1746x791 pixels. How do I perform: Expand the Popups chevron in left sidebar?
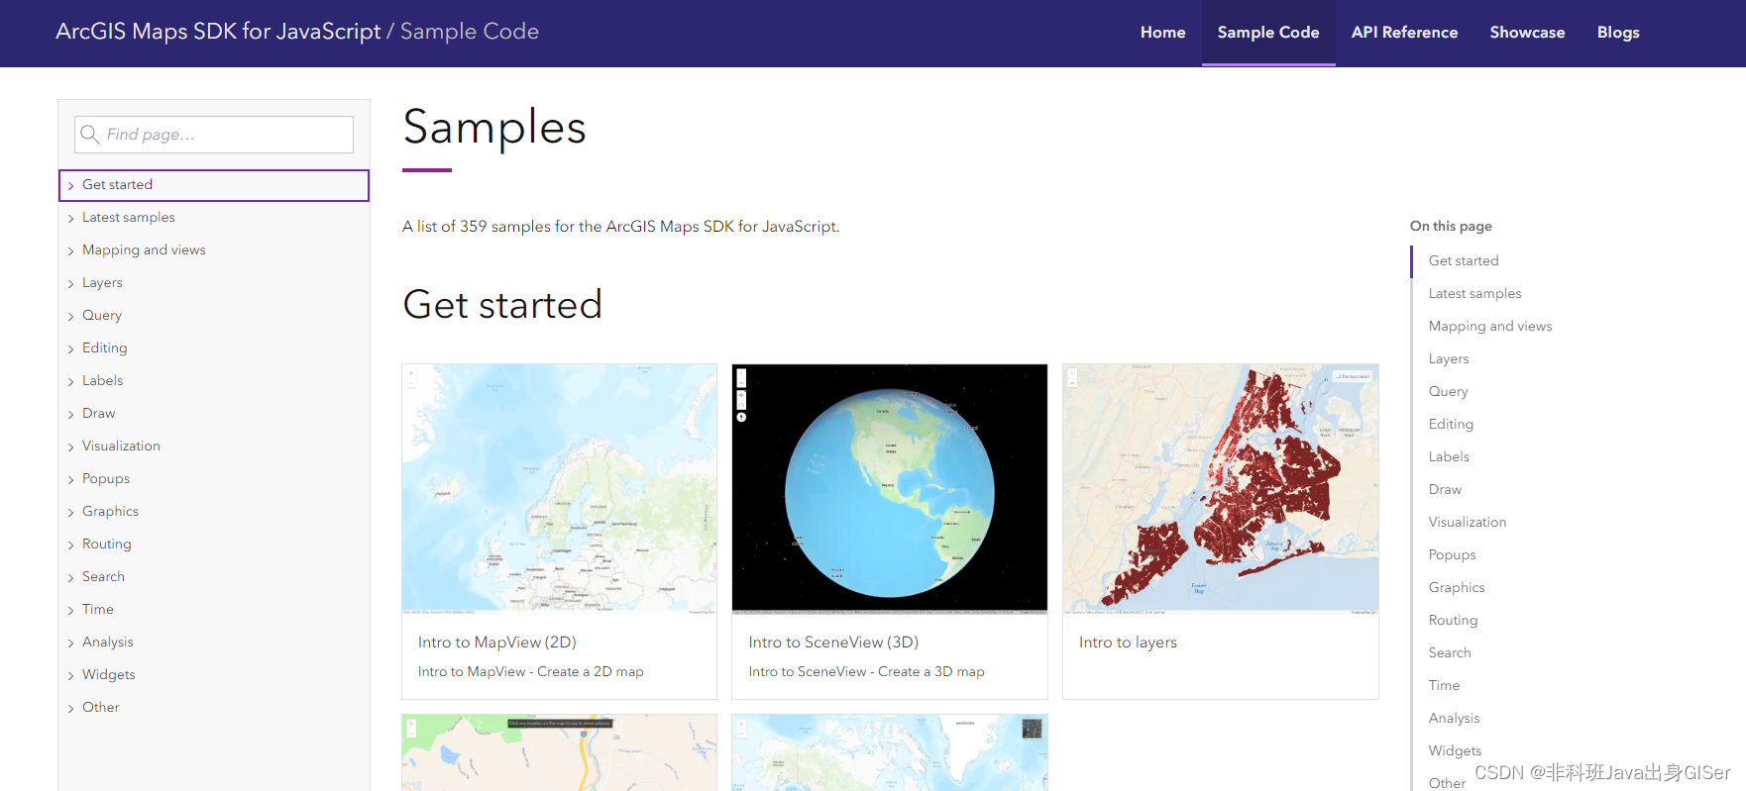click(x=70, y=479)
